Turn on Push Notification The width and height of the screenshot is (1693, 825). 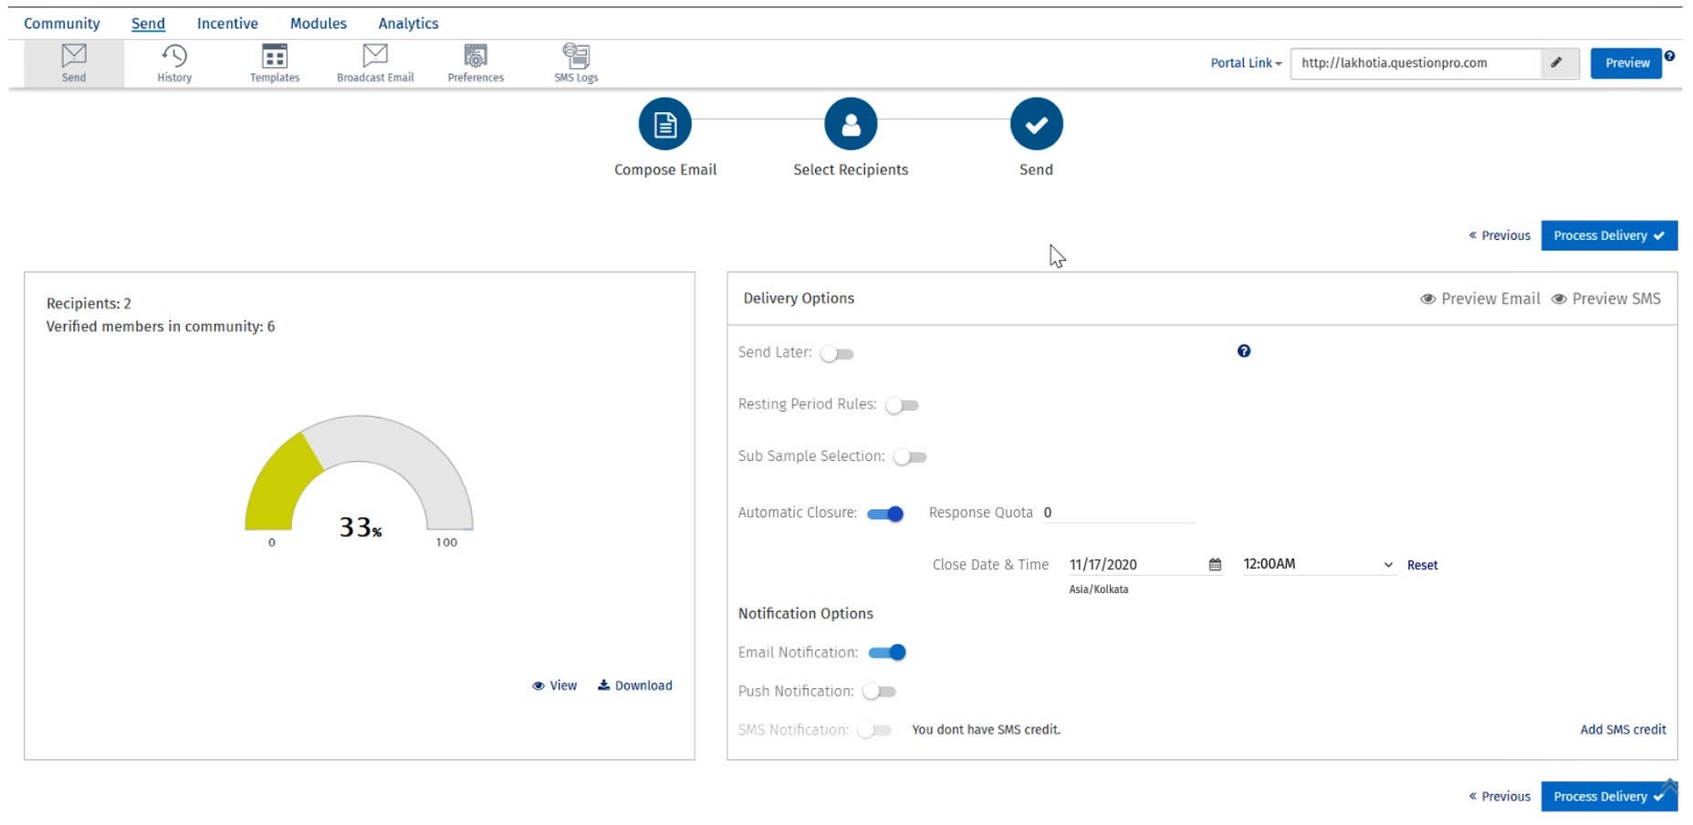pyautogui.click(x=881, y=692)
